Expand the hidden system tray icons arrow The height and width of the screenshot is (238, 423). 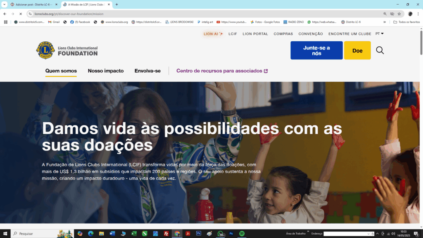coord(378,234)
